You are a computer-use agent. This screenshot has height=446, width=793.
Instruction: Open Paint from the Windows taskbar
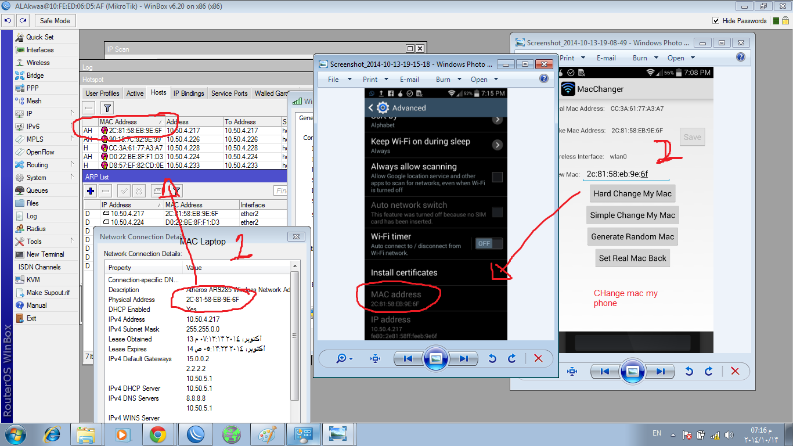click(267, 434)
